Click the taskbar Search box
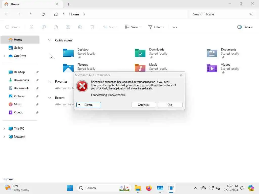259x194 pixels. click(x=104, y=188)
